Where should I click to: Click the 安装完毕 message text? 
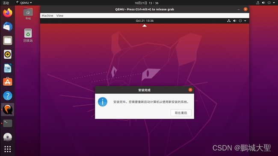point(151,102)
